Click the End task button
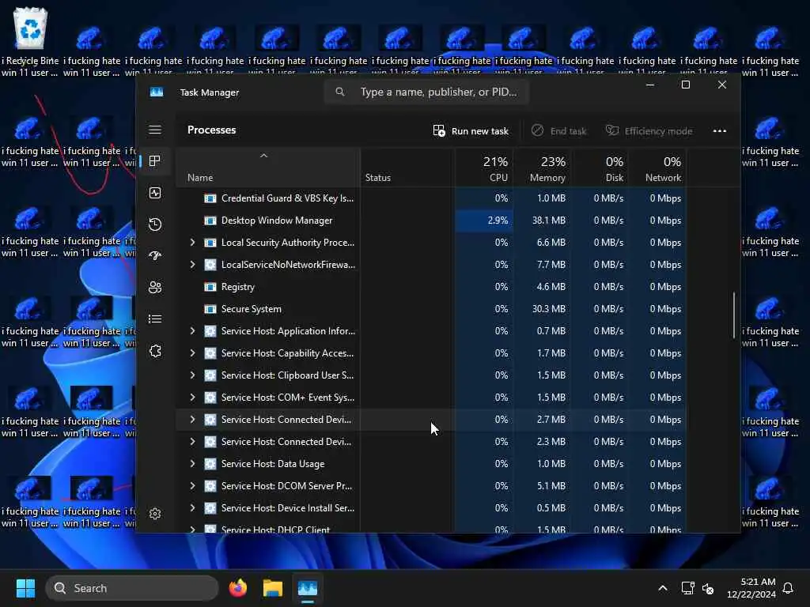 [559, 131]
